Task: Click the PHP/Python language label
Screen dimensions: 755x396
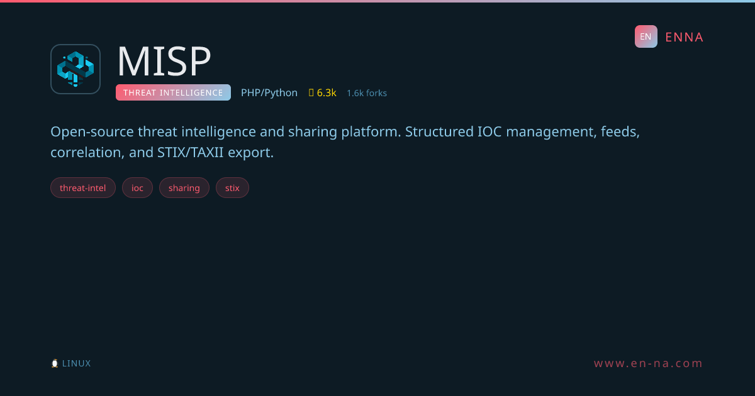Action: coord(269,93)
